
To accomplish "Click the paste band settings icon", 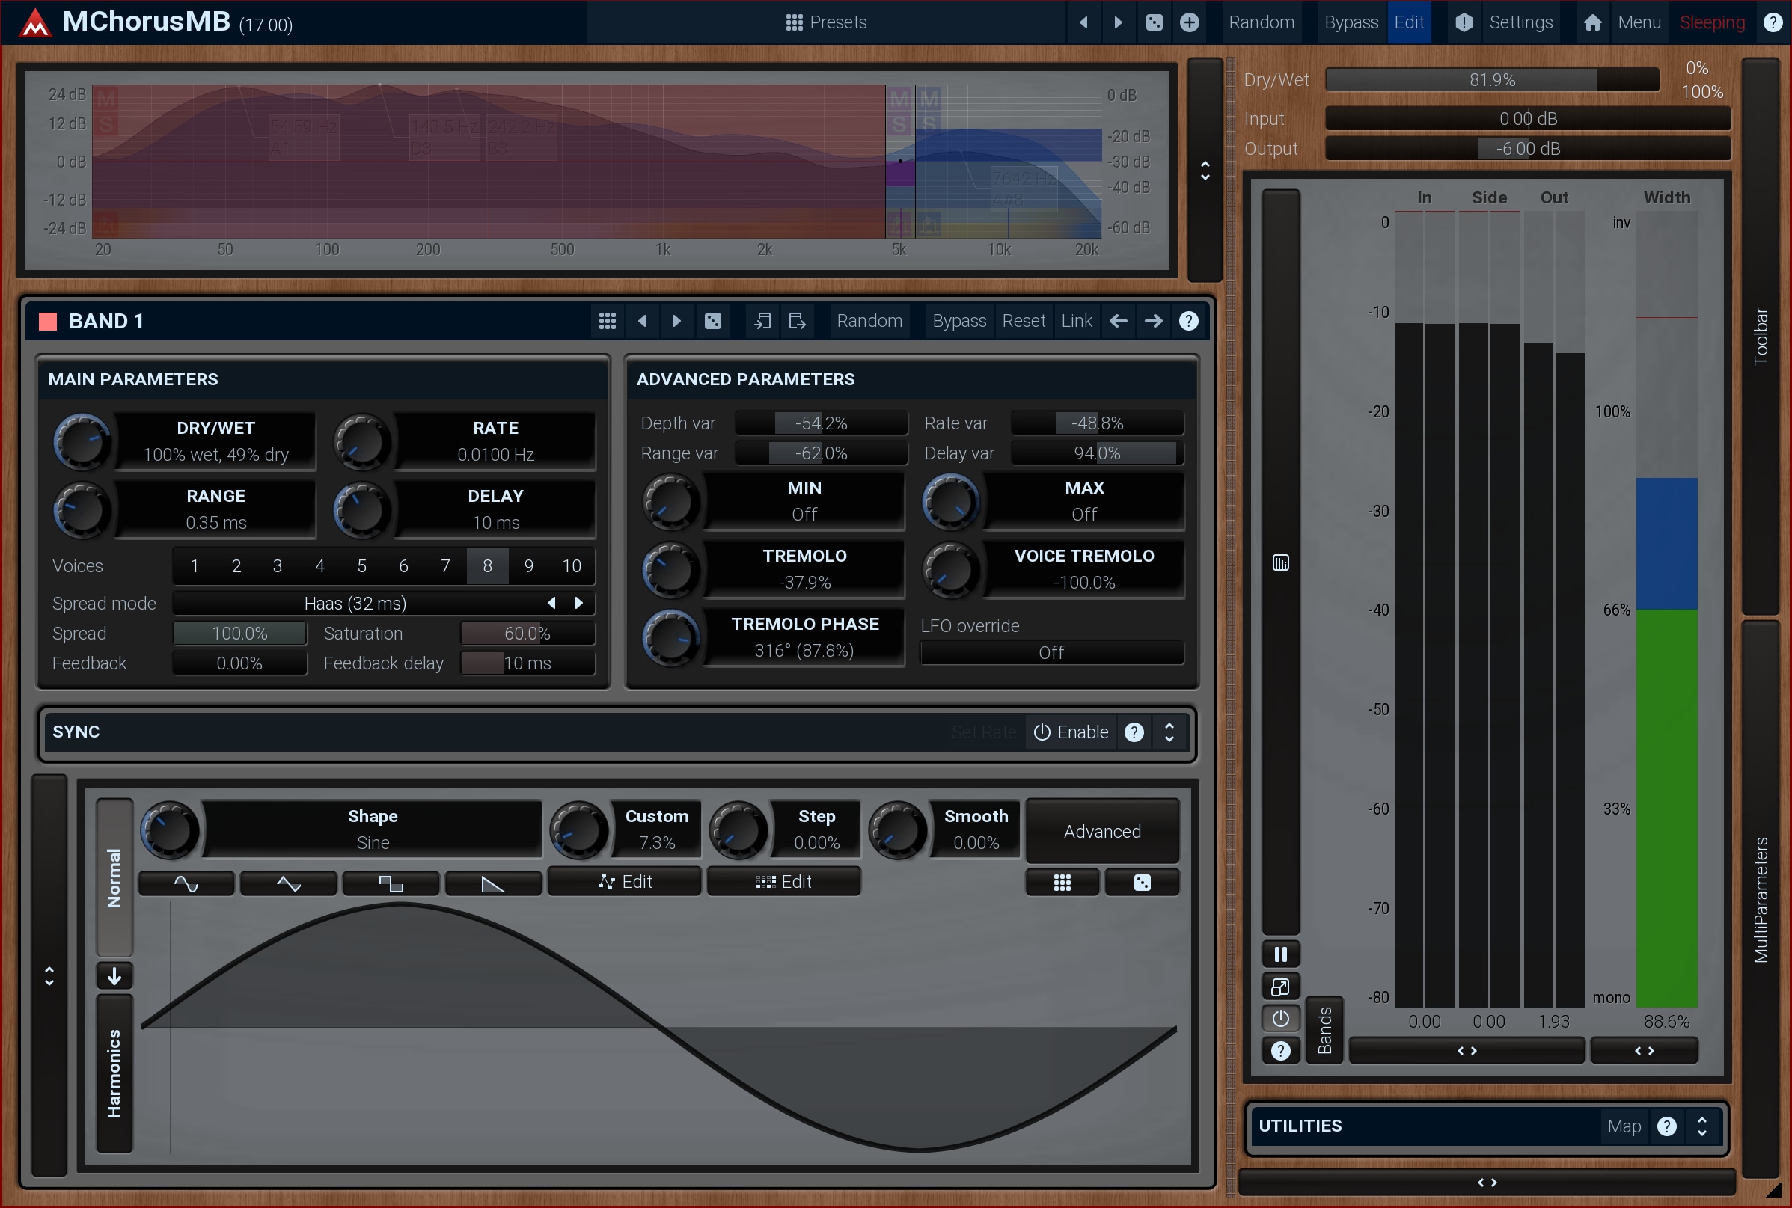I will (x=798, y=321).
